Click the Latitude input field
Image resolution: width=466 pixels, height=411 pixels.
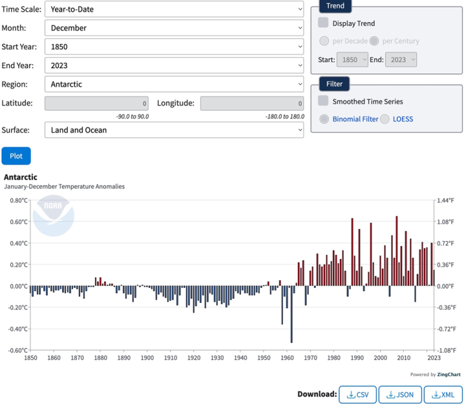96,104
